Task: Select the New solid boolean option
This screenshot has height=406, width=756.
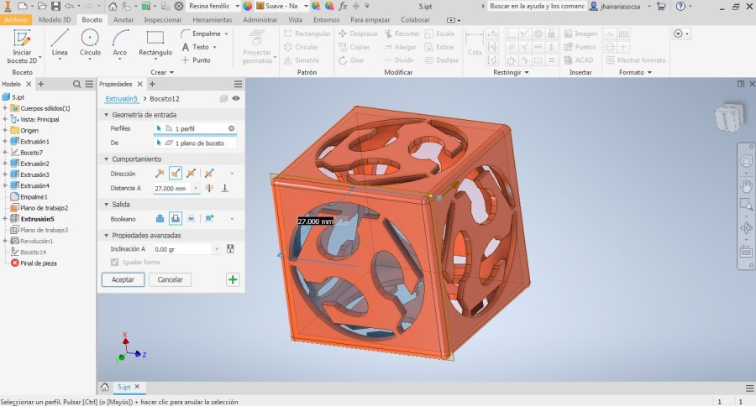Action: 209,219
